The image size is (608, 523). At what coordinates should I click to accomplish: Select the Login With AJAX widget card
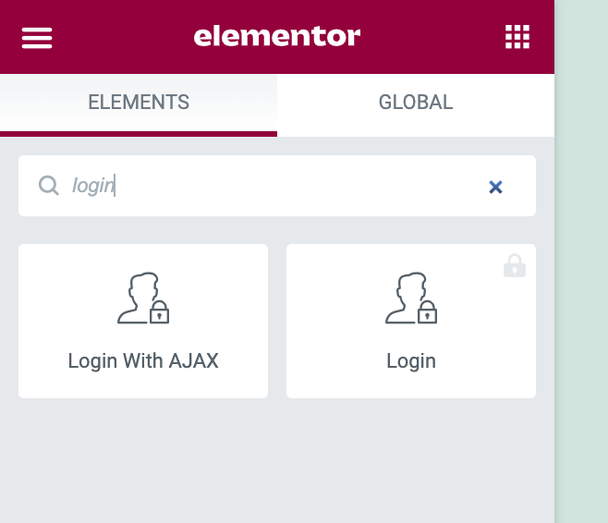click(143, 321)
